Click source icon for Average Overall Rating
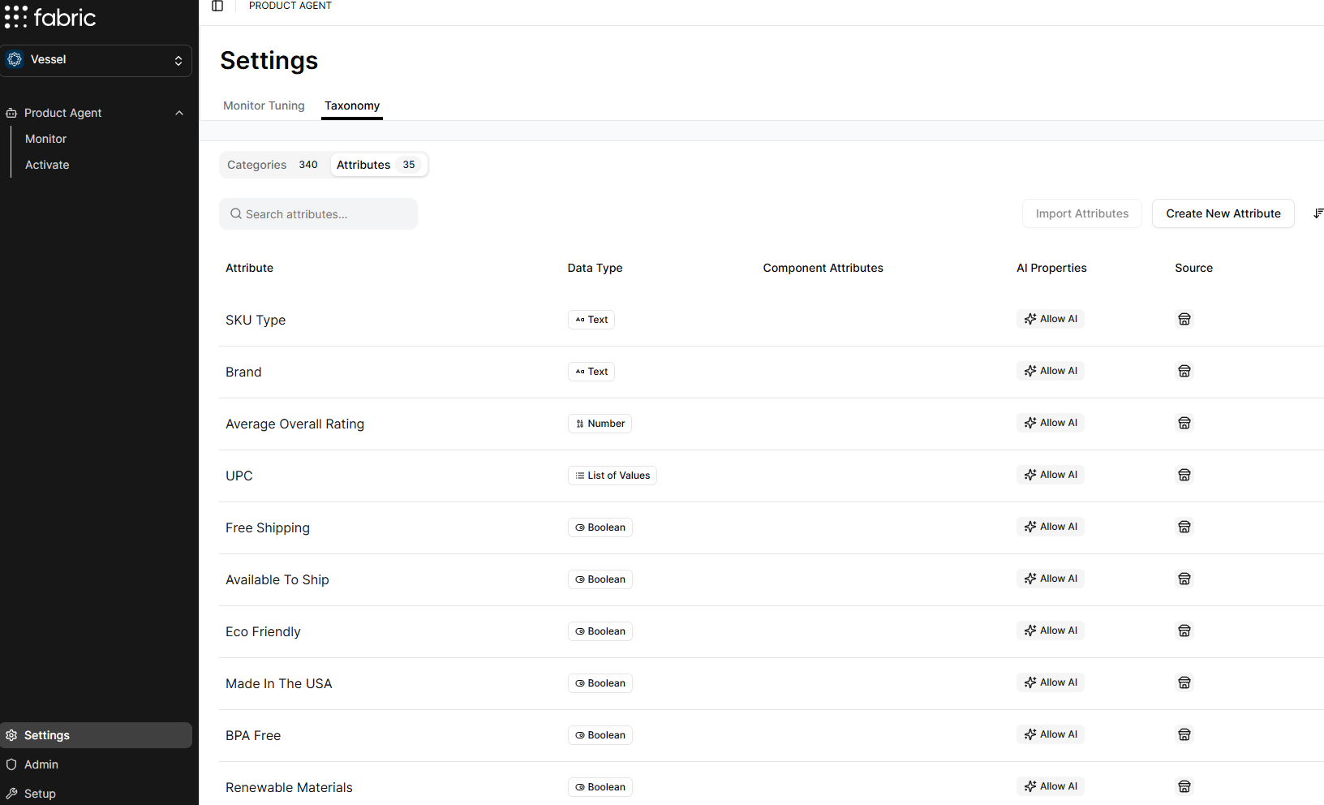 1184,423
